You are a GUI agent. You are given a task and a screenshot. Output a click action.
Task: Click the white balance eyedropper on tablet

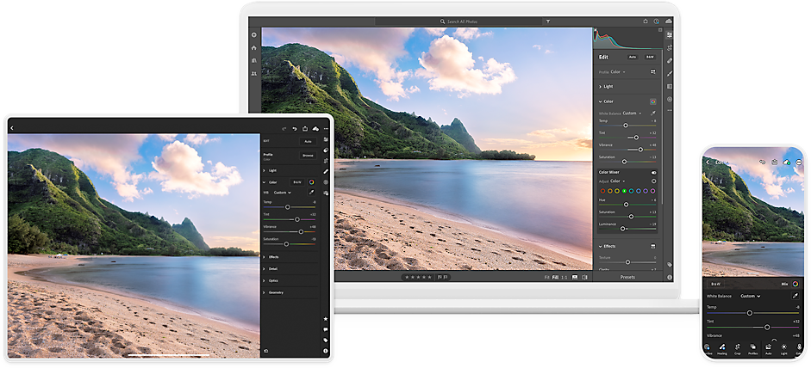coord(311,193)
